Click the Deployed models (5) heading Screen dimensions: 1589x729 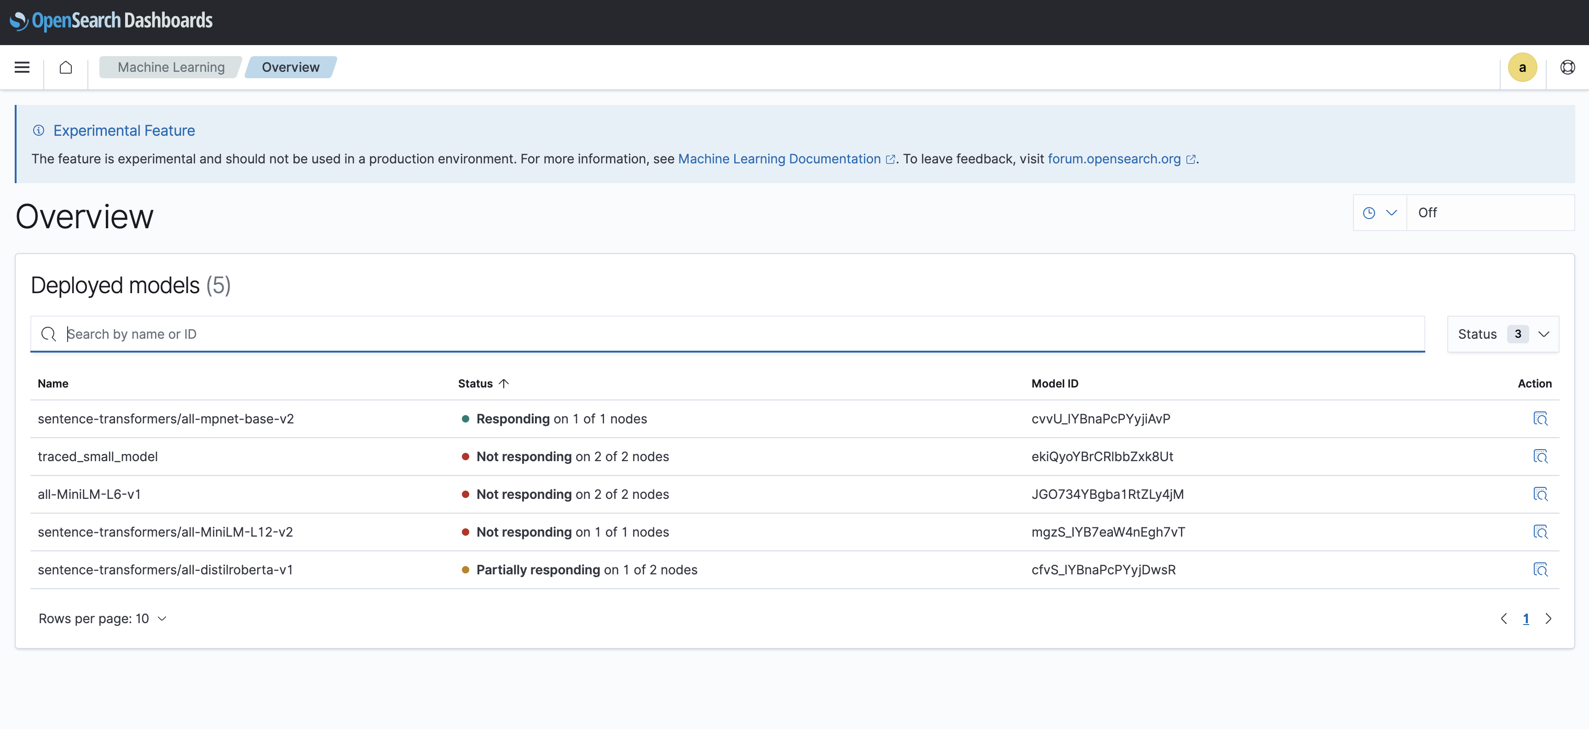pyautogui.click(x=131, y=285)
